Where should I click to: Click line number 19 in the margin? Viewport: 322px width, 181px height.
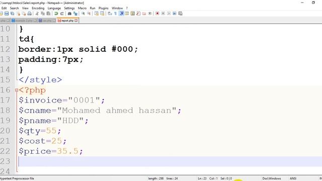[x=5, y=121]
